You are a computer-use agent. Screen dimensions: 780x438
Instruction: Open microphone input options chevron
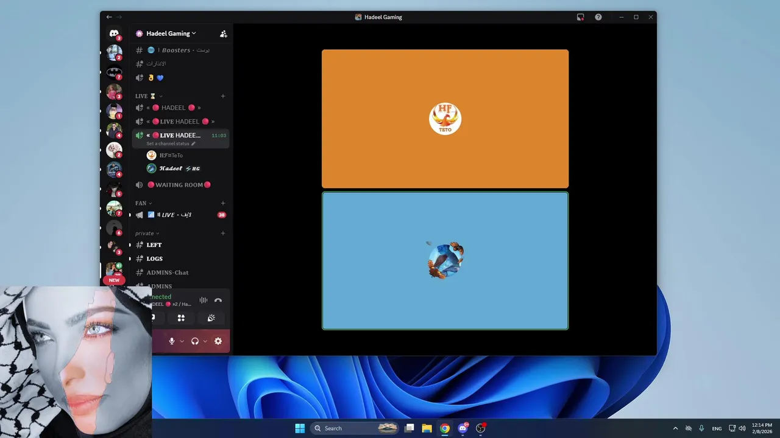(182, 341)
